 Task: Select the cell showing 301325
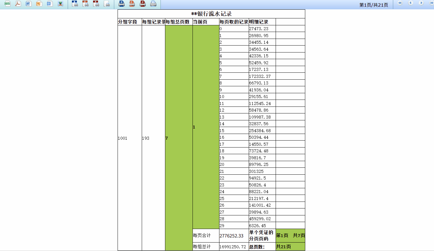pos(262,171)
